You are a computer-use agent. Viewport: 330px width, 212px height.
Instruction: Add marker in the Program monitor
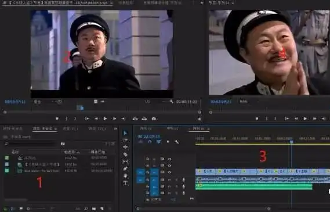click(257, 118)
